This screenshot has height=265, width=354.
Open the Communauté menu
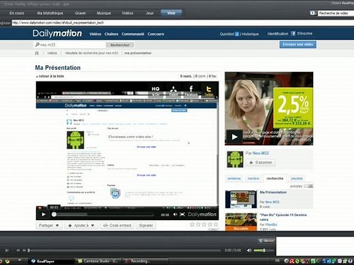point(133,34)
